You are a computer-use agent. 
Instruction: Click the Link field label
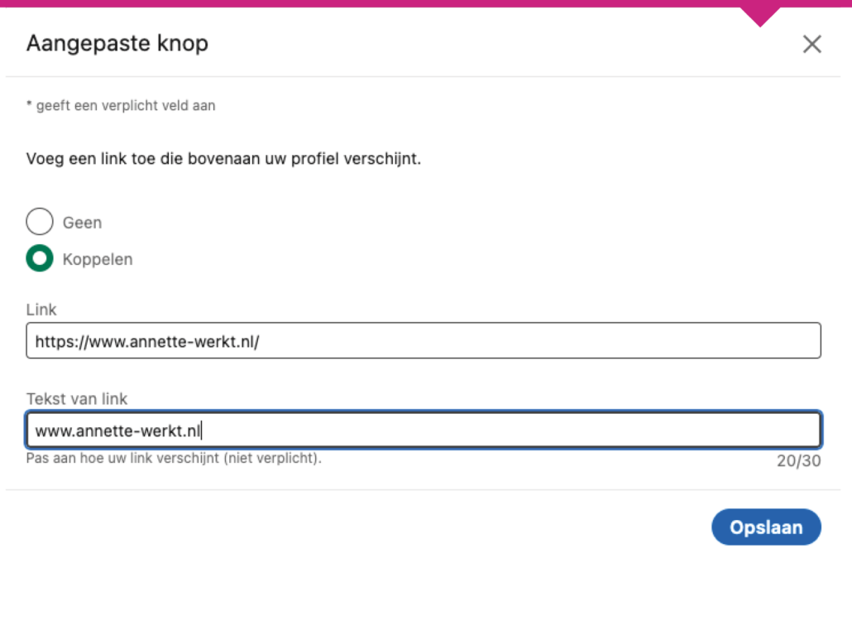click(41, 310)
